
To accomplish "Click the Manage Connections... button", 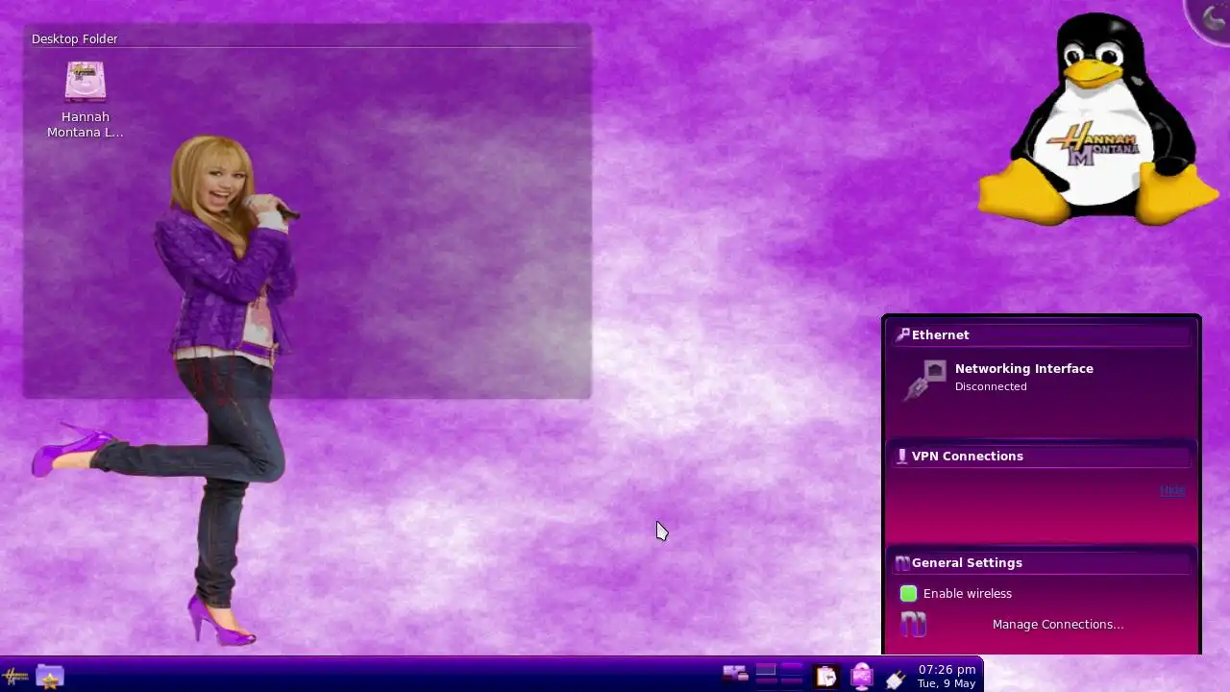I will [x=1058, y=625].
